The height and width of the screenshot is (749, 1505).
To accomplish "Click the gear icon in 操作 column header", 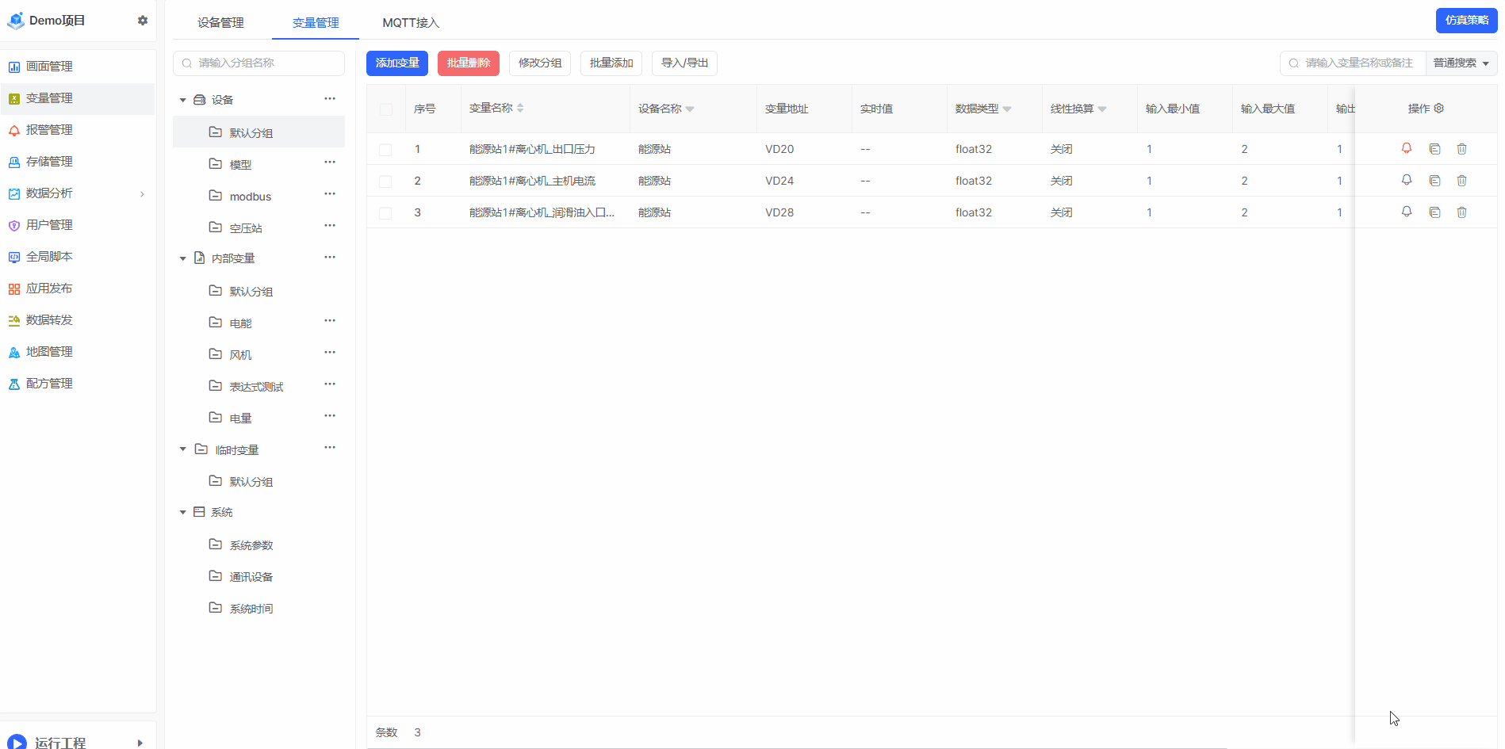I will (1439, 109).
